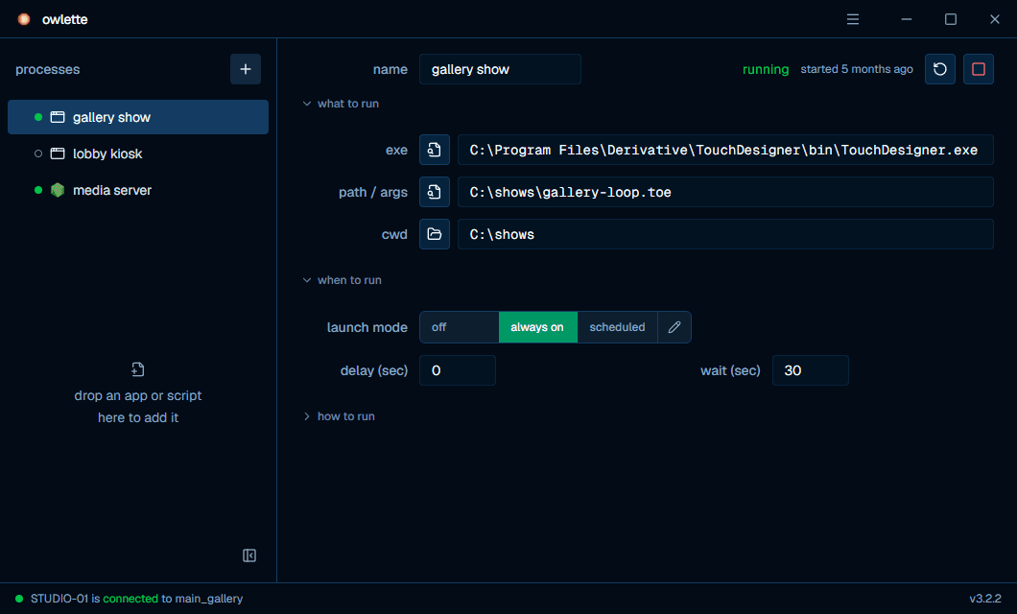
Task: Click 'drop an app or script' text
Action: (137, 395)
